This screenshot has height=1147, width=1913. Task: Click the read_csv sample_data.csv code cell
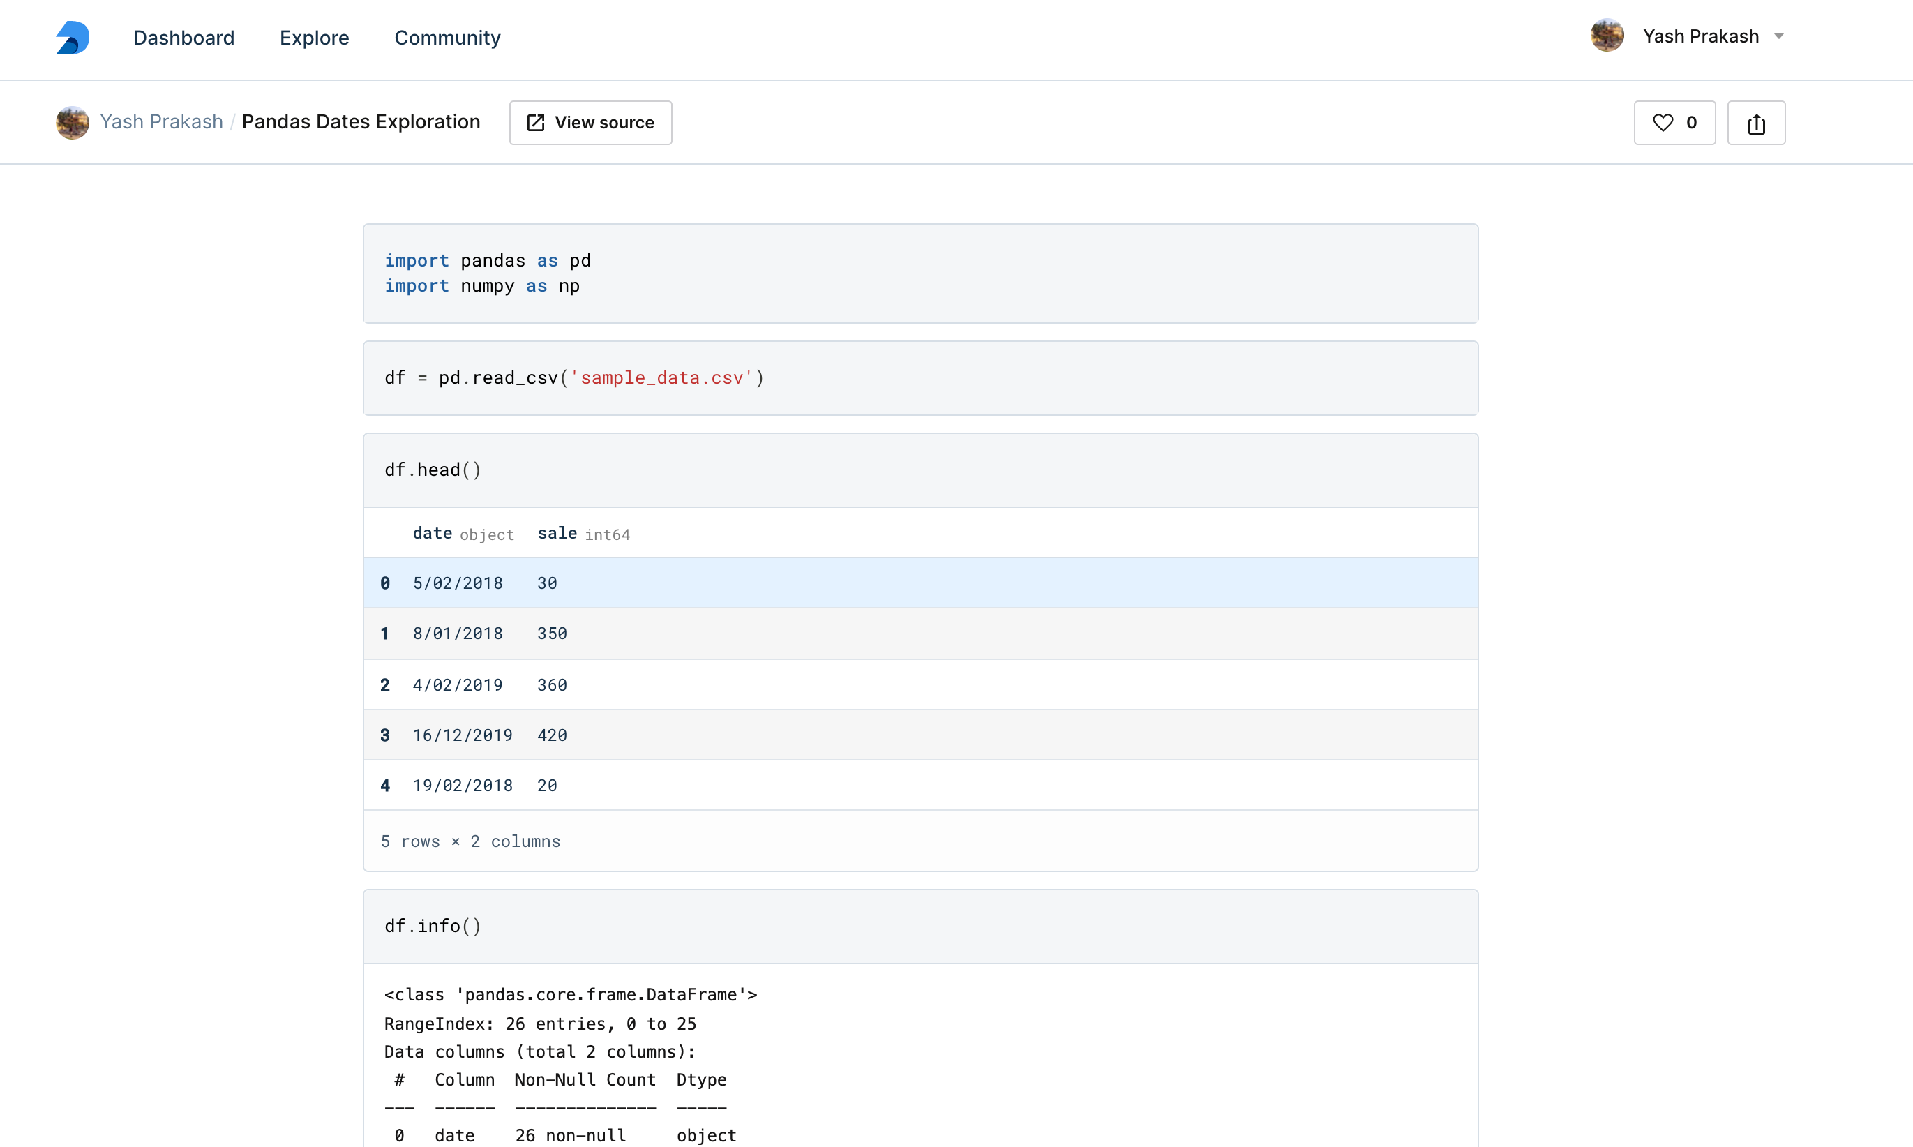920,378
